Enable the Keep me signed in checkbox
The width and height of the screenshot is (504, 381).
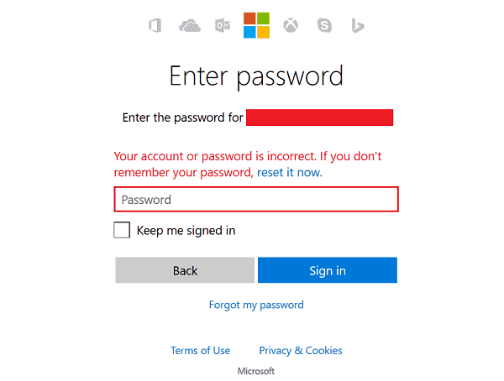click(122, 230)
